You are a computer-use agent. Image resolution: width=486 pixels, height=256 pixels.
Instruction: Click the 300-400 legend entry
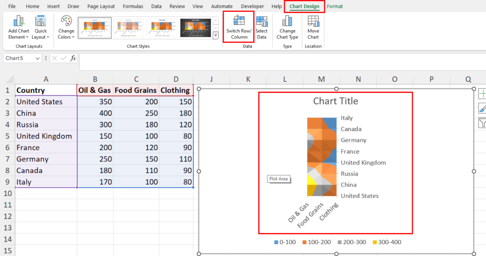click(x=387, y=242)
